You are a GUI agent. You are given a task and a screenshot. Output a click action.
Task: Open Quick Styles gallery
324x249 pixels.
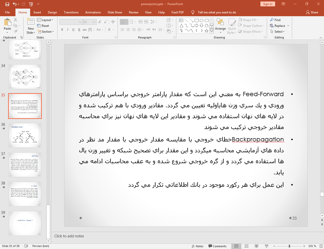click(x=232, y=26)
